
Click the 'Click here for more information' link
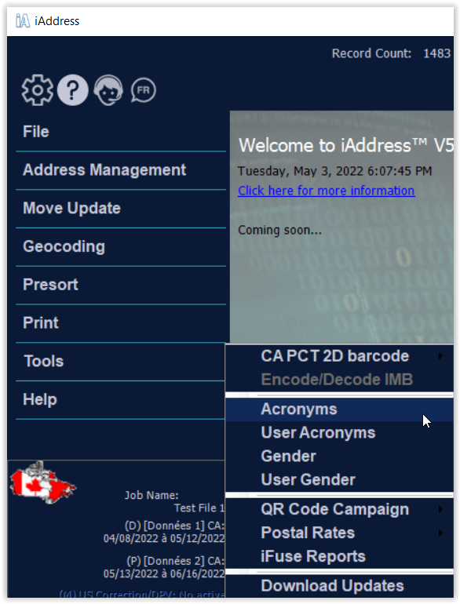(327, 191)
